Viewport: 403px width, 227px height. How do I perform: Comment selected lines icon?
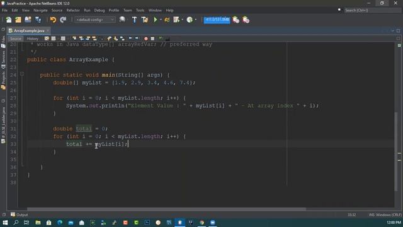161,38
